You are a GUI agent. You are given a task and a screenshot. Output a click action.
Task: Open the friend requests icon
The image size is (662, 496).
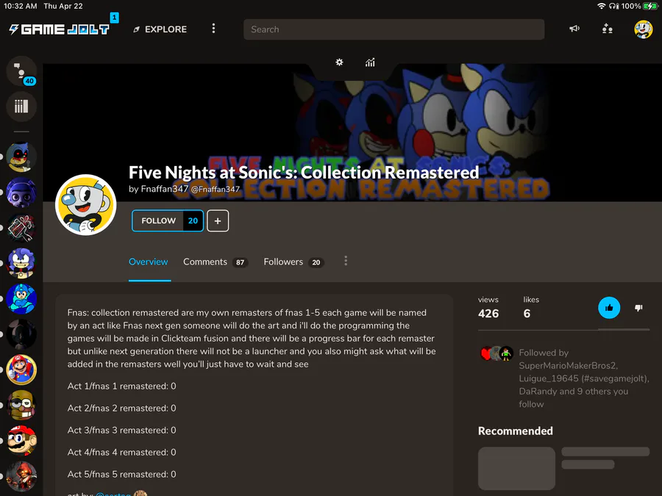click(607, 29)
